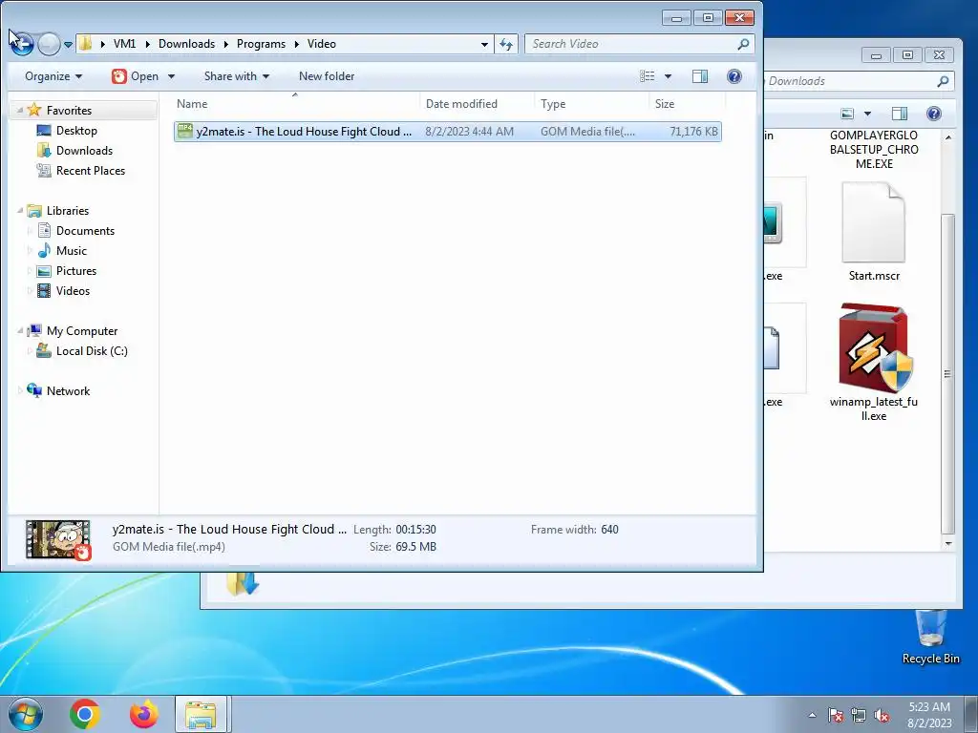
Task: Focus the Search Video input field
Action: [x=639, y=44]
